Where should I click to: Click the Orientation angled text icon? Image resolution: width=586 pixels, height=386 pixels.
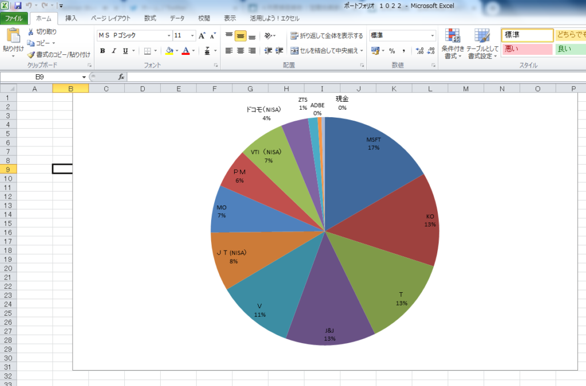tap(268, 35)
